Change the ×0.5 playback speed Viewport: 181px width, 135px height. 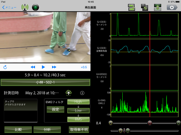coord(84,67)
